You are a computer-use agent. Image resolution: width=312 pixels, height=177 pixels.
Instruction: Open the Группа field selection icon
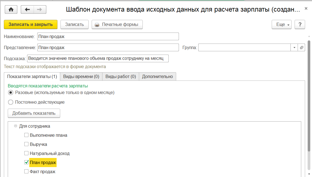click(x=301, y=47)
